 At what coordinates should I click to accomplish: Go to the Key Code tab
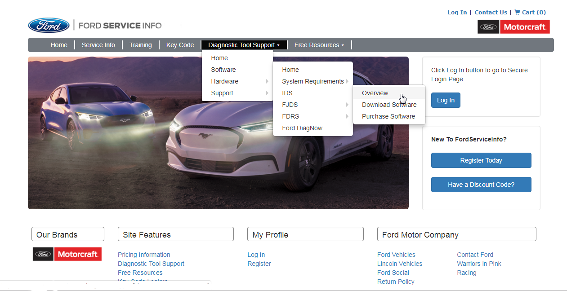tap(180, 45)
